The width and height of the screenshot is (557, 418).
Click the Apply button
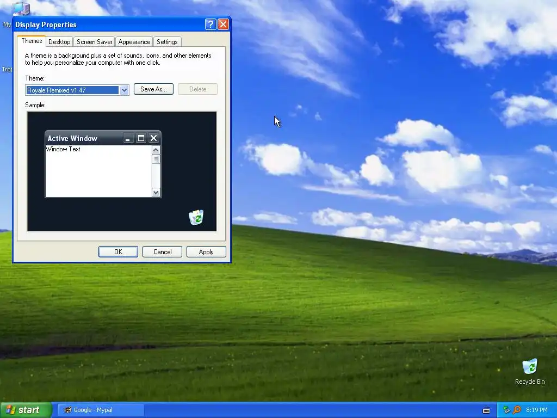tap(206, 251)
